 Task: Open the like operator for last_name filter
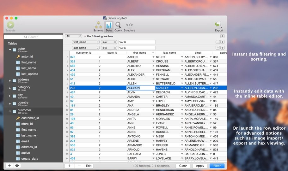coord(109,48)
